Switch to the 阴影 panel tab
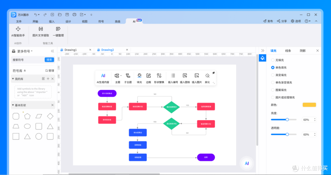331x175 pixels. point(303,51)
